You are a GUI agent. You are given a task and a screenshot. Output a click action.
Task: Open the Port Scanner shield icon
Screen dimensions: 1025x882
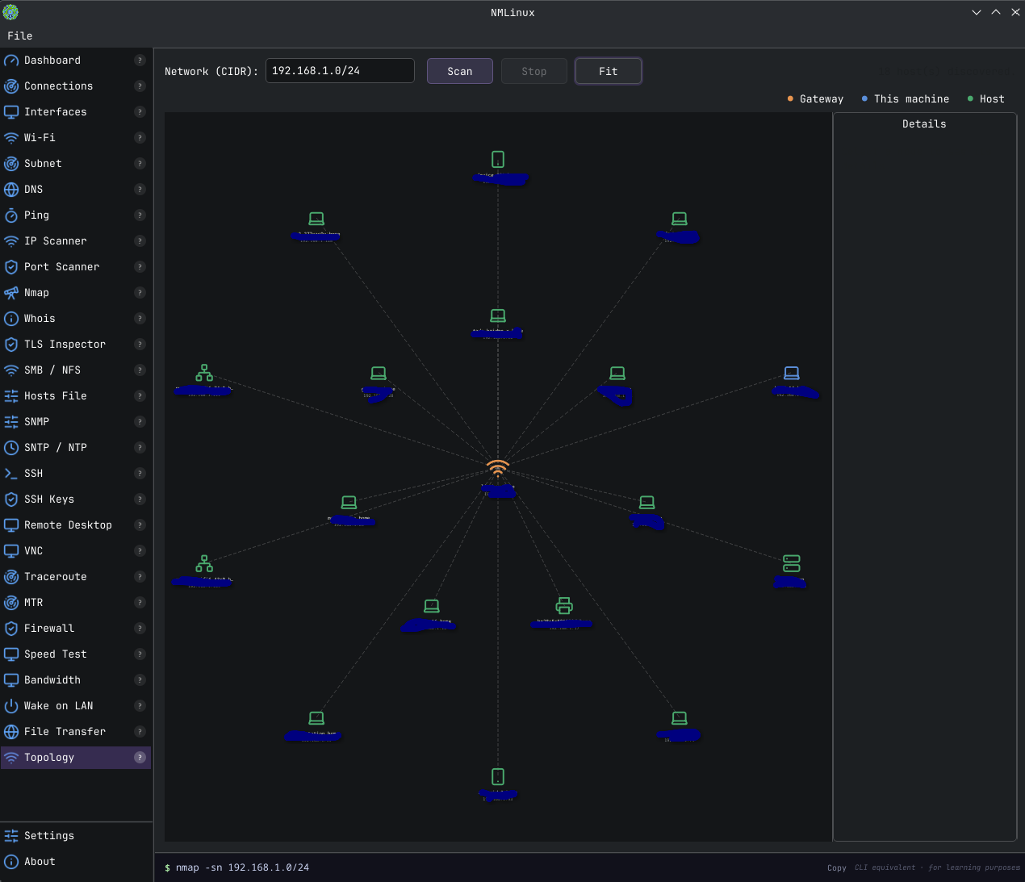pos(11,267)
